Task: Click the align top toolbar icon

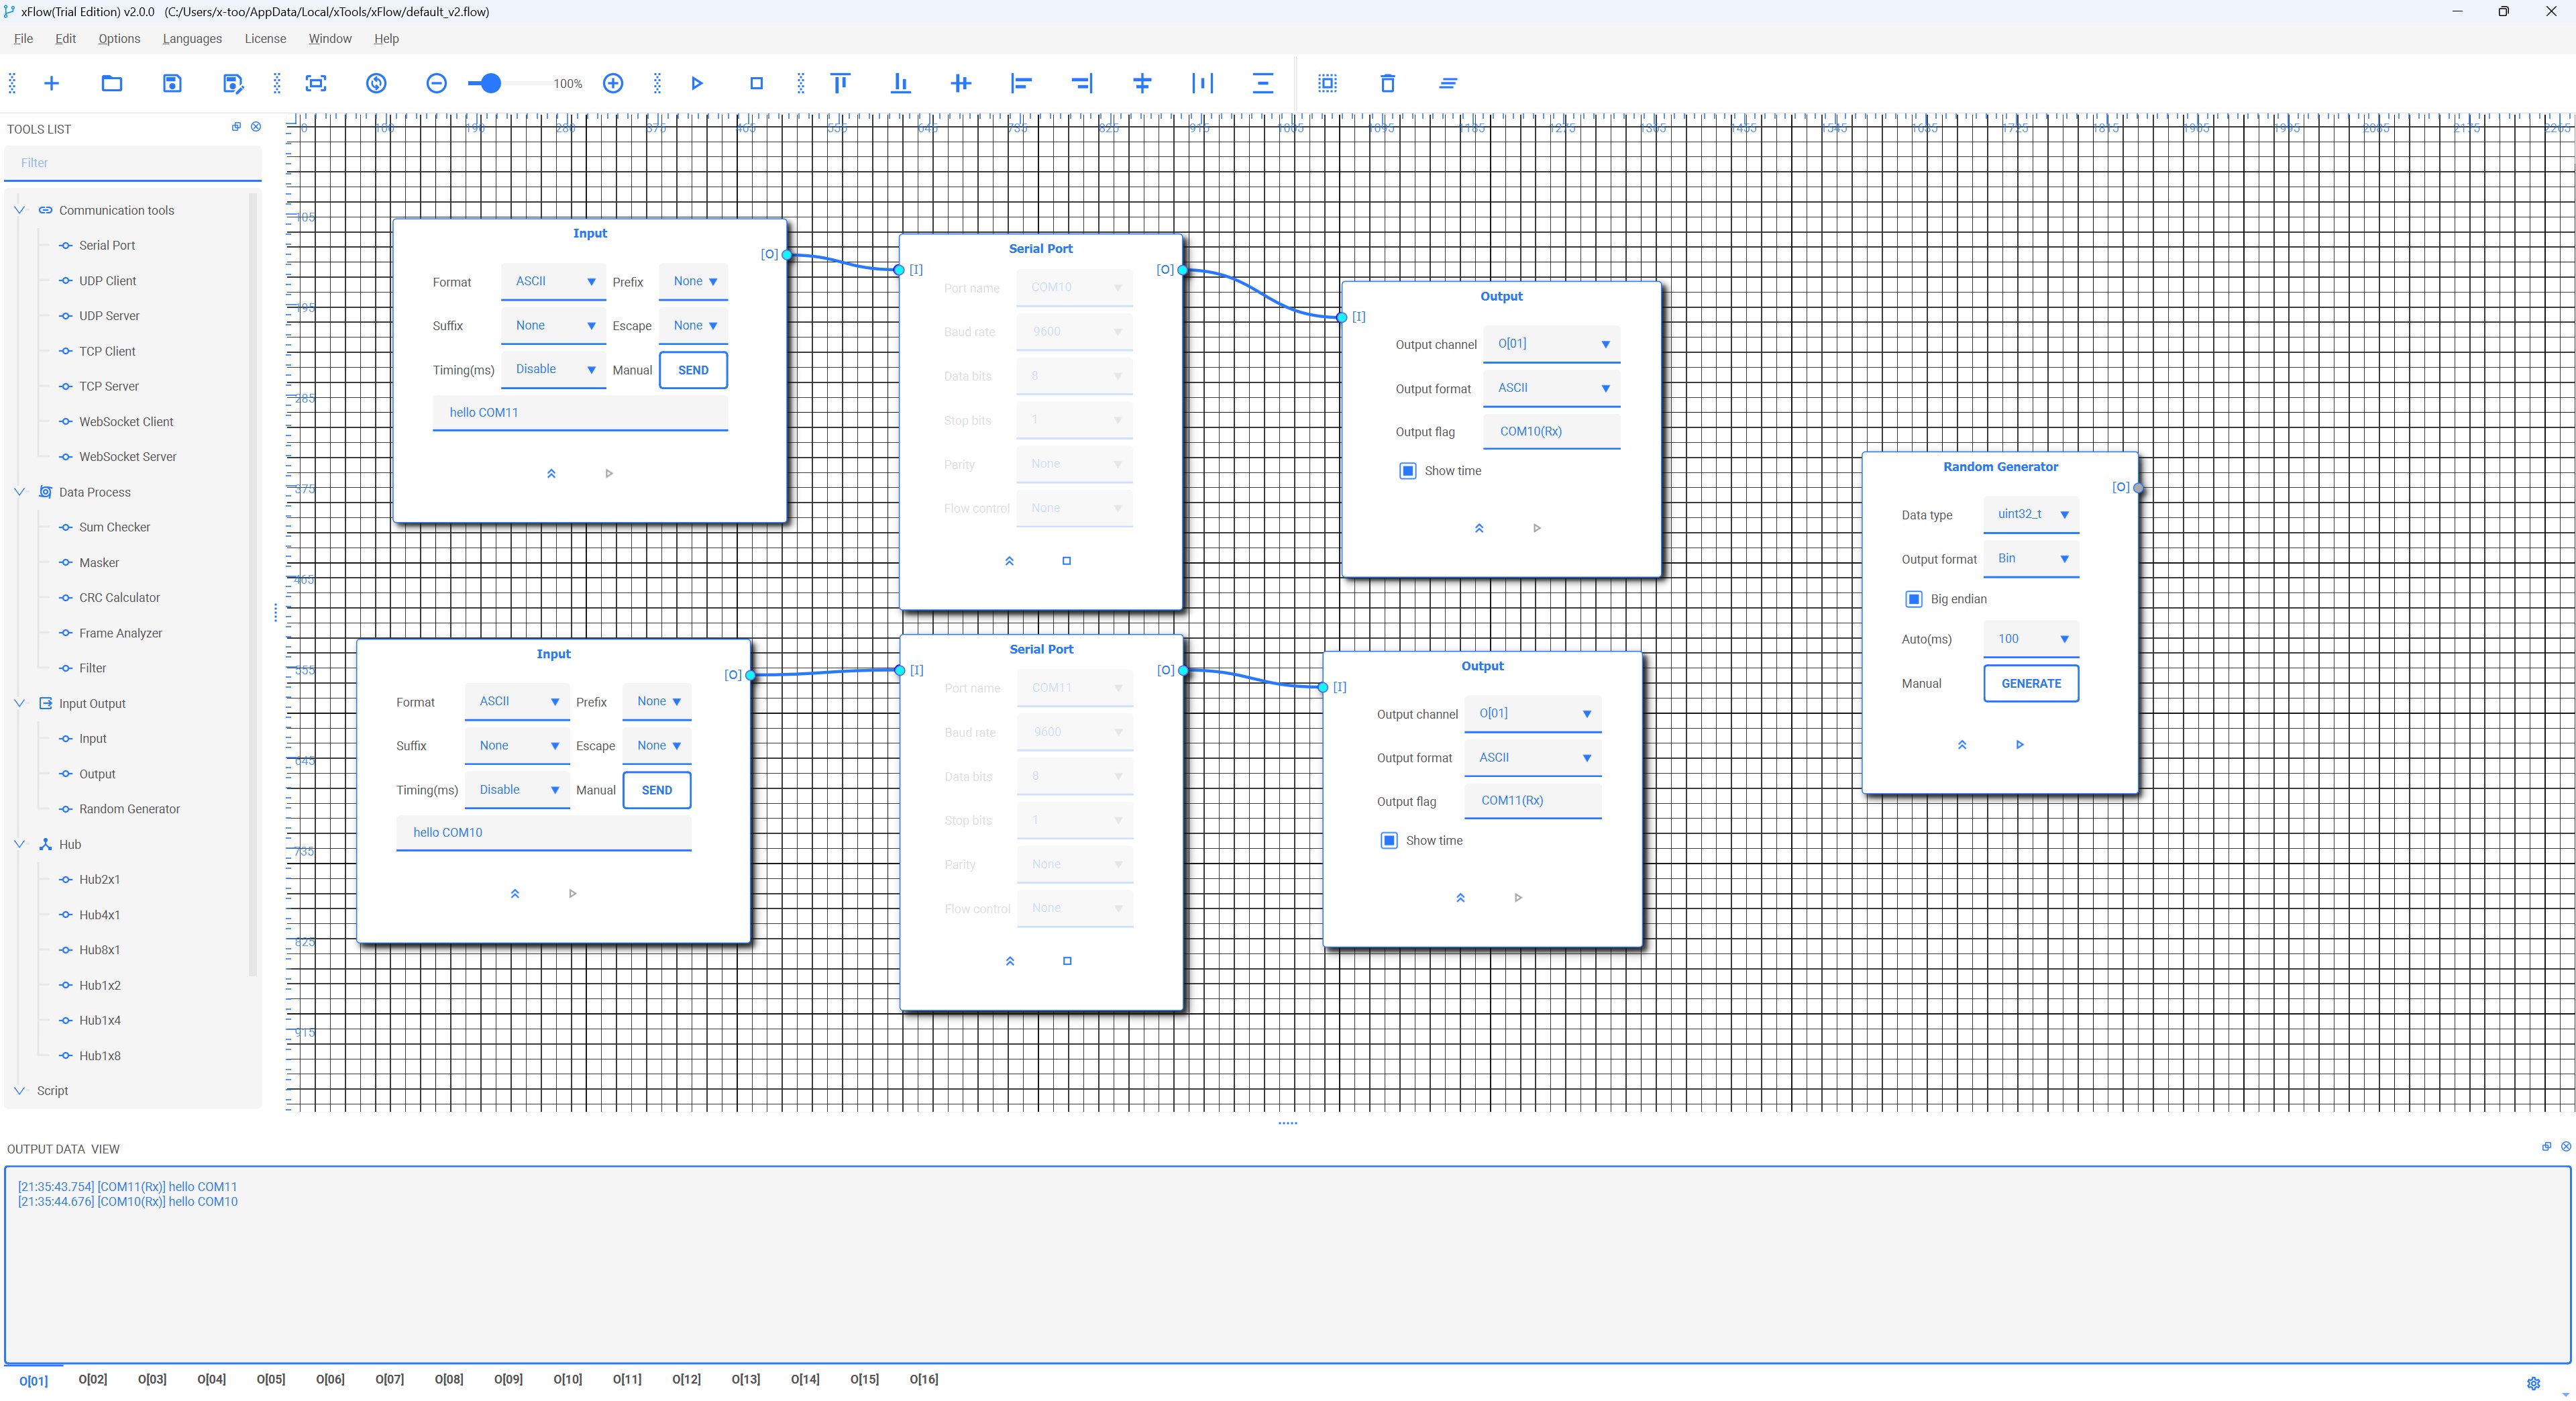Action: 840,83
